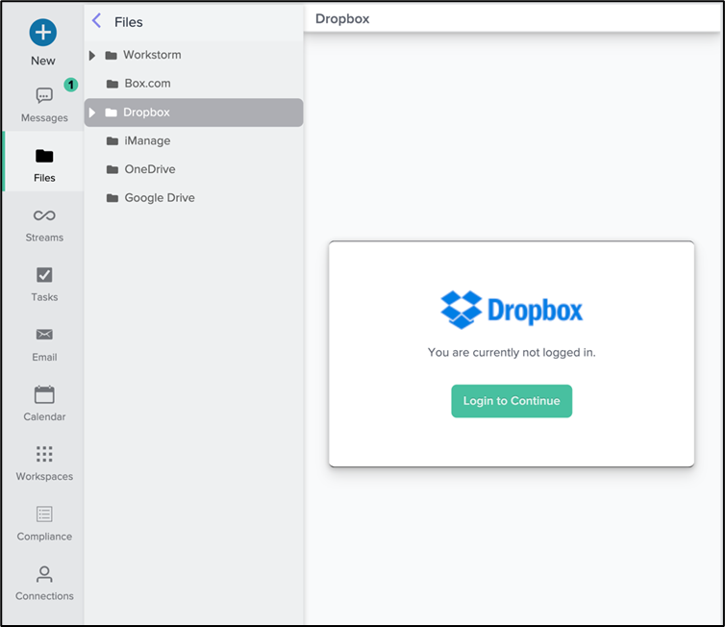Open Connections person icon

pos(44,574)
